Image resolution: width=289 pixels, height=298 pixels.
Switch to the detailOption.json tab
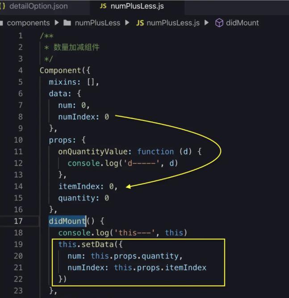38,6
